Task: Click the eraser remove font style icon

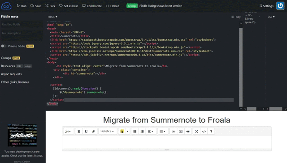Action: pyautogui.click(x=93, y=131)
